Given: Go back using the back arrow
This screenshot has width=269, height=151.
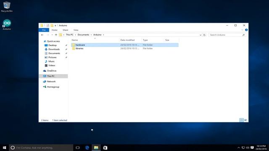Looking at the screenshot, I should coord(42,35).
